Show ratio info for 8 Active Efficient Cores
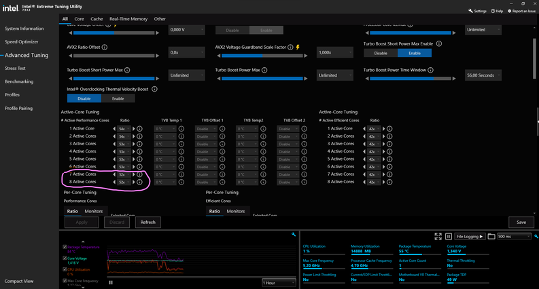The height and width of the screenshot is (289, 539). [389, 182]
